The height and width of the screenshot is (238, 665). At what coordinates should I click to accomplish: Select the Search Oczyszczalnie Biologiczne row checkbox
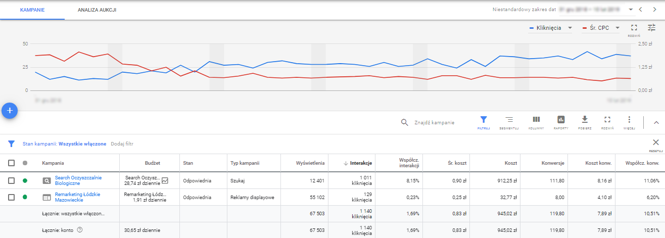click(11, 180)
